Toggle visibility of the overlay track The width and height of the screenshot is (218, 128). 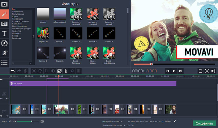1,98
